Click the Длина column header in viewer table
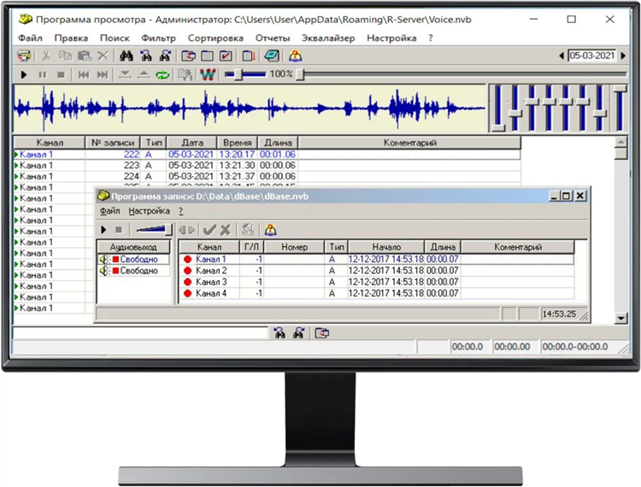This screenshot has width=641, height=487. 278,143
